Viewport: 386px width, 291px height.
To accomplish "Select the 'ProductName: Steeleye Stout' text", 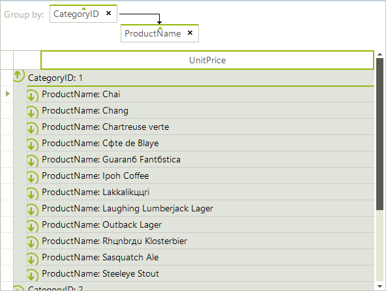I will [100, 273].
